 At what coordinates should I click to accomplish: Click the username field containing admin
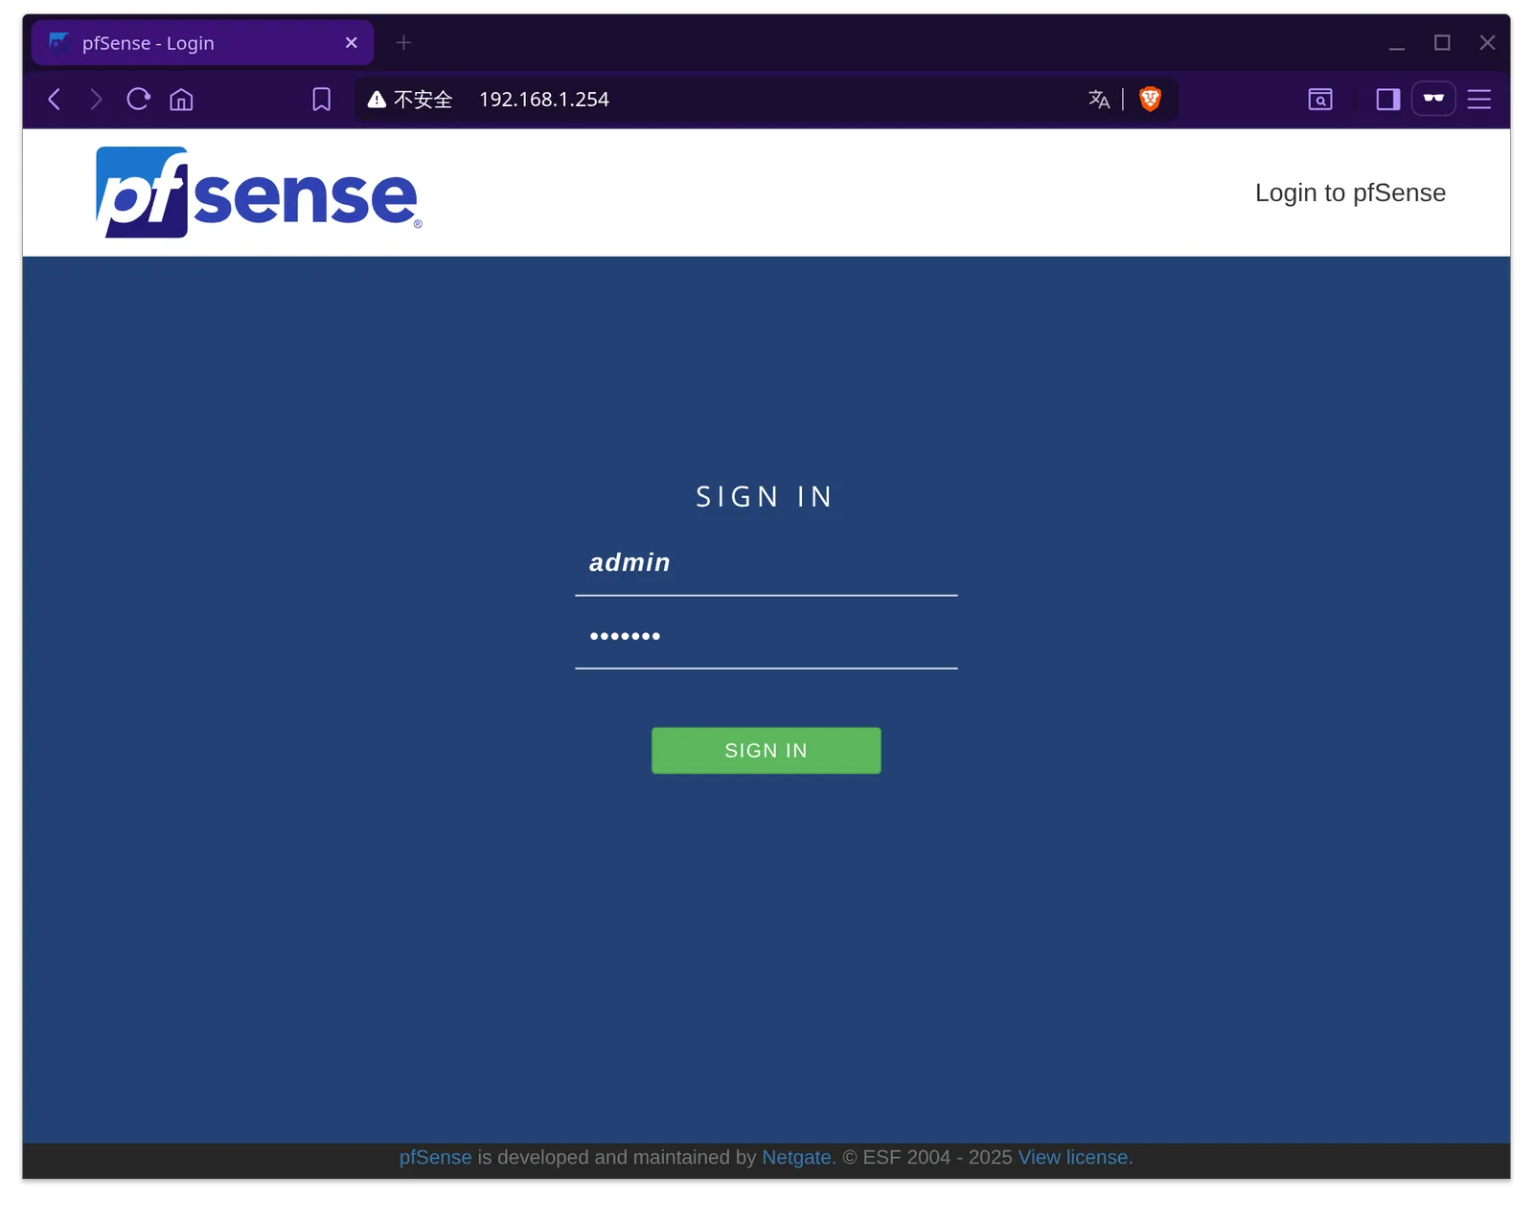(x=766, y=563)
